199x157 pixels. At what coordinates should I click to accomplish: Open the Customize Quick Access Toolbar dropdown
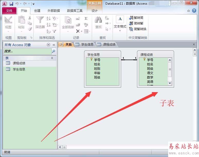click(33, 4)
